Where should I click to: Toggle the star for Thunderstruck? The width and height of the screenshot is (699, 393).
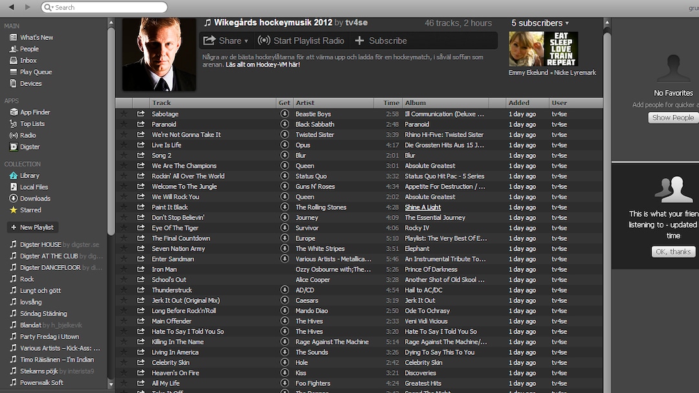124,290
